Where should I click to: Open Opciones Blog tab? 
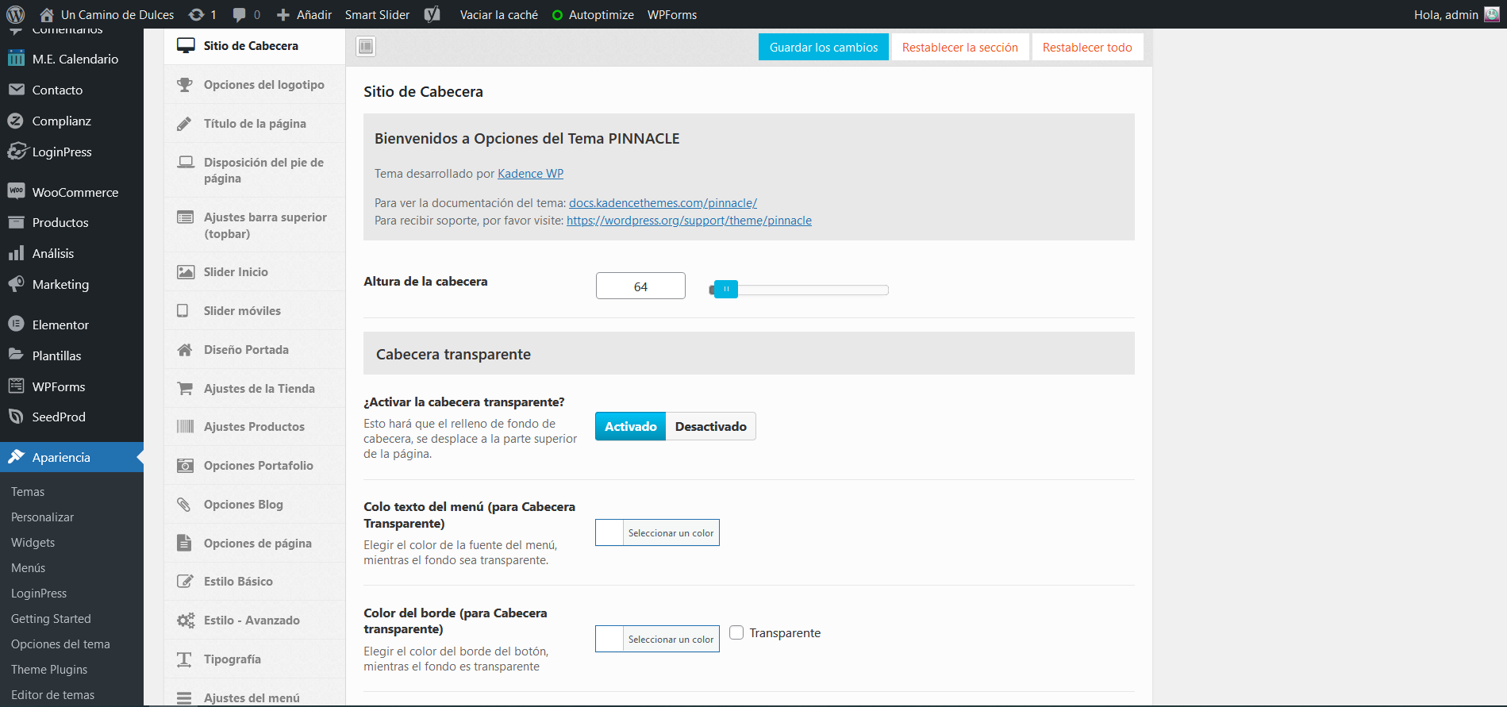point(255,504)
